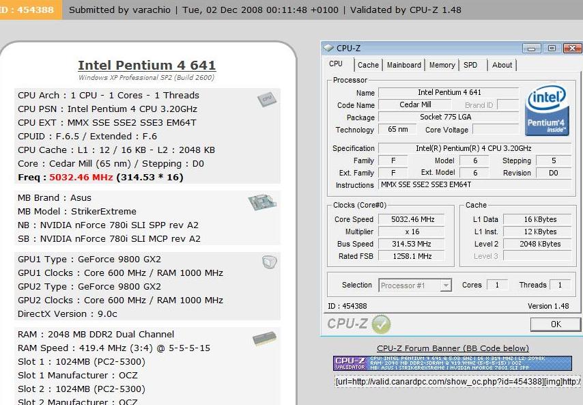The width and height of the screenshot is (583, 405).
Task: Click the Level 2 2048 KBytes field
Action: coord(537,244)
